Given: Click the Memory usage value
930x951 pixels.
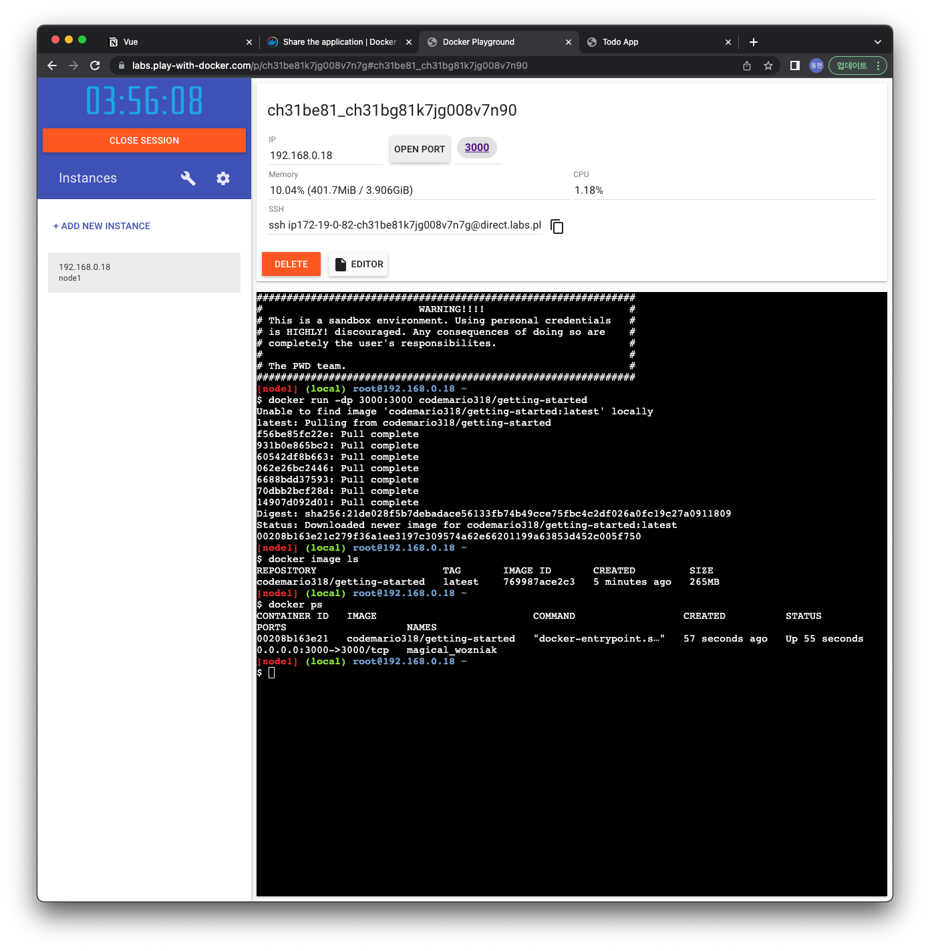Looking at the screenshot, I should [x=341, y=190].
